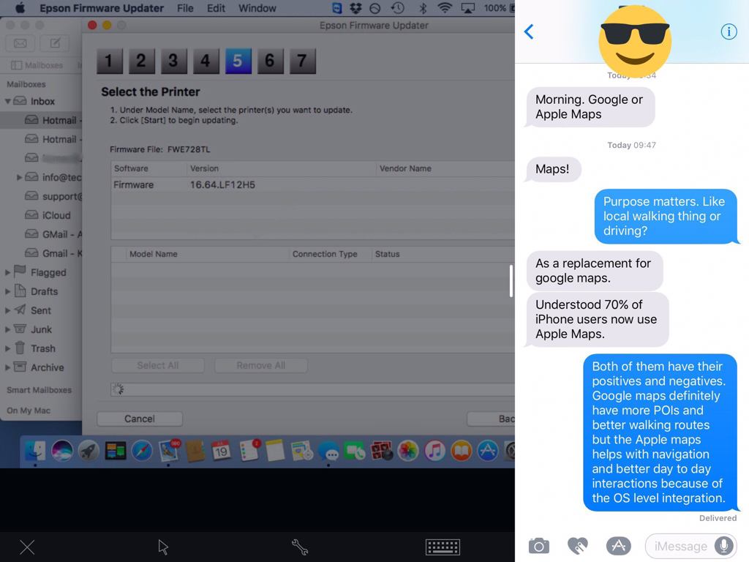Show the on-screen keyboard icon
The height and width of the screenshot is (562, 749).
[443, 547]
